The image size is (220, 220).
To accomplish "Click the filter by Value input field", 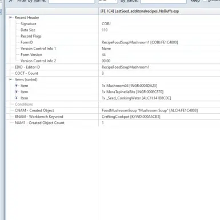I will tap(163, 1).
